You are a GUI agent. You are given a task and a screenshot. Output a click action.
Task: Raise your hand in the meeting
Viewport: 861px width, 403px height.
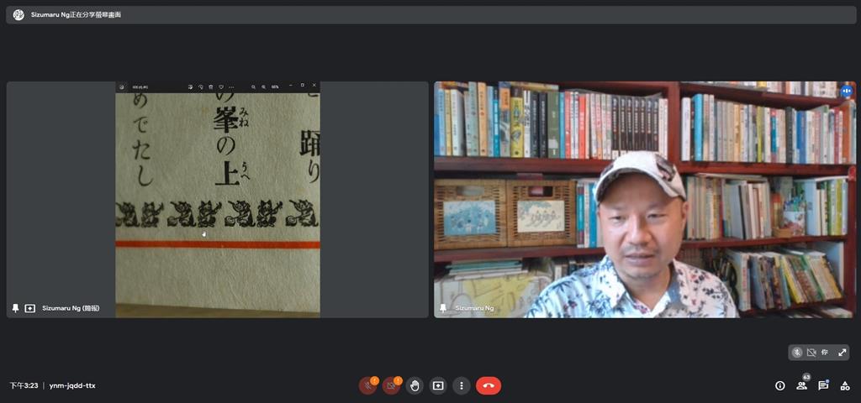pos(415,385)
